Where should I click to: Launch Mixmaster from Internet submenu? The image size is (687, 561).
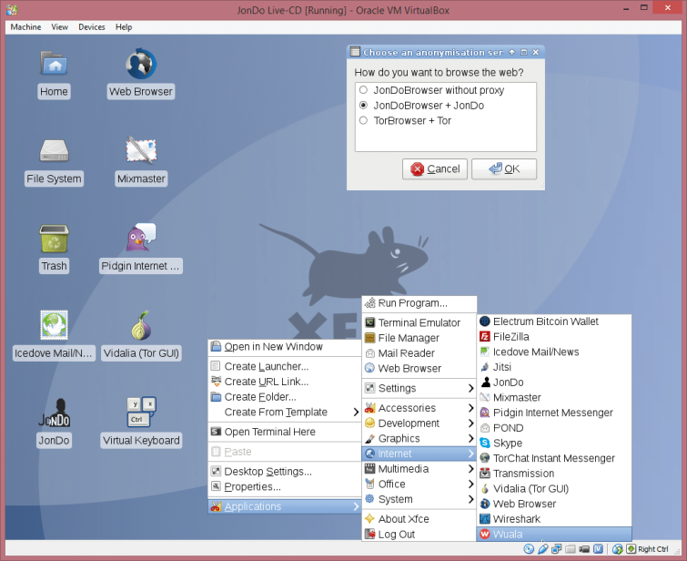554,397
